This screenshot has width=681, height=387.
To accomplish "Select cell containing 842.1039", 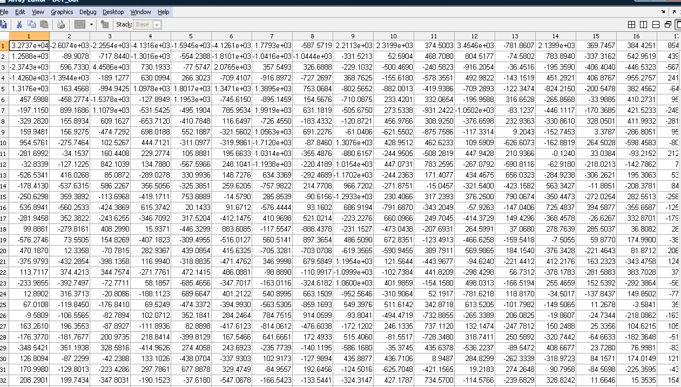I will [110, 164].
